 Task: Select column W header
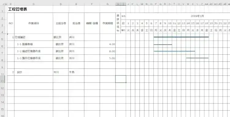click(x=188, y=4)
